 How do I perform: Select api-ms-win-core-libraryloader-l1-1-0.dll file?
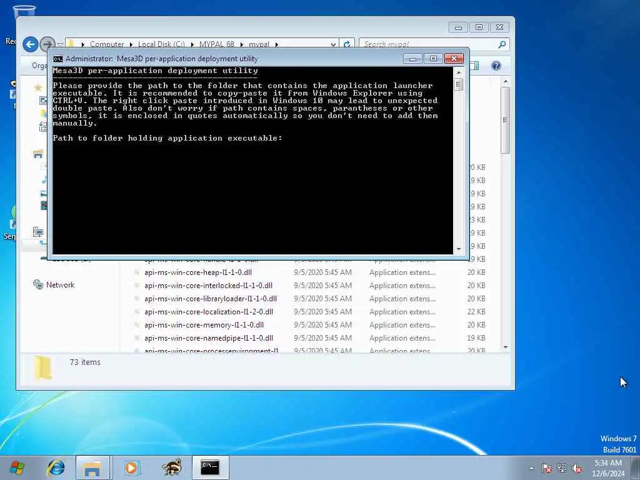[211, 298]
